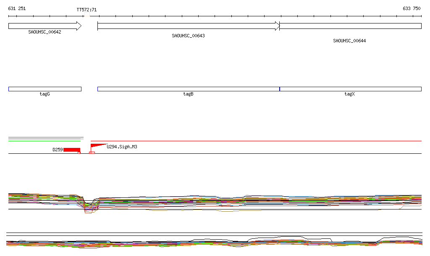Click the SAOUHSC_00642 text label
This screenshot has height=256, width=430.
point(45,32)
